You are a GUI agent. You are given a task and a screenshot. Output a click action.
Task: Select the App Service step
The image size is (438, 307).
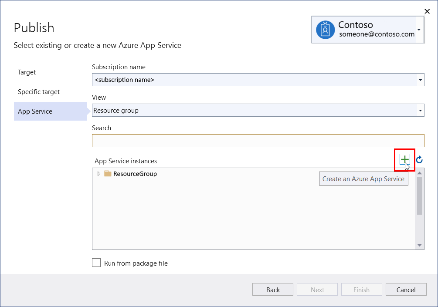35,111
